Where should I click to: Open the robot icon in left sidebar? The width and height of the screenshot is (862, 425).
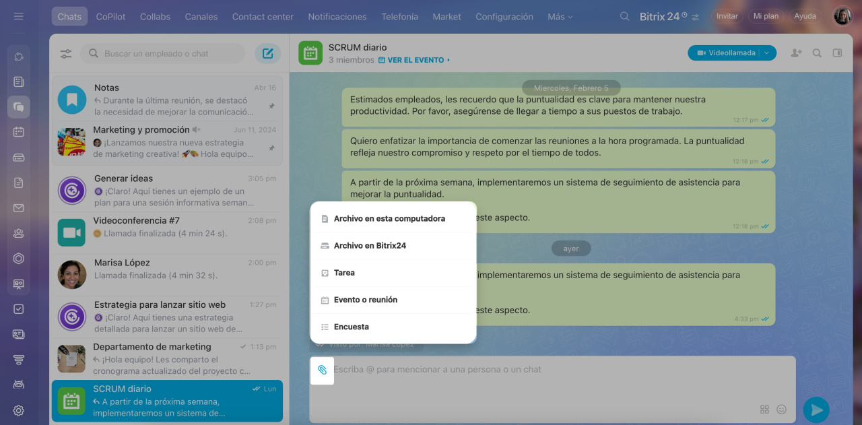pyautogui.click(x=19, y=385)
